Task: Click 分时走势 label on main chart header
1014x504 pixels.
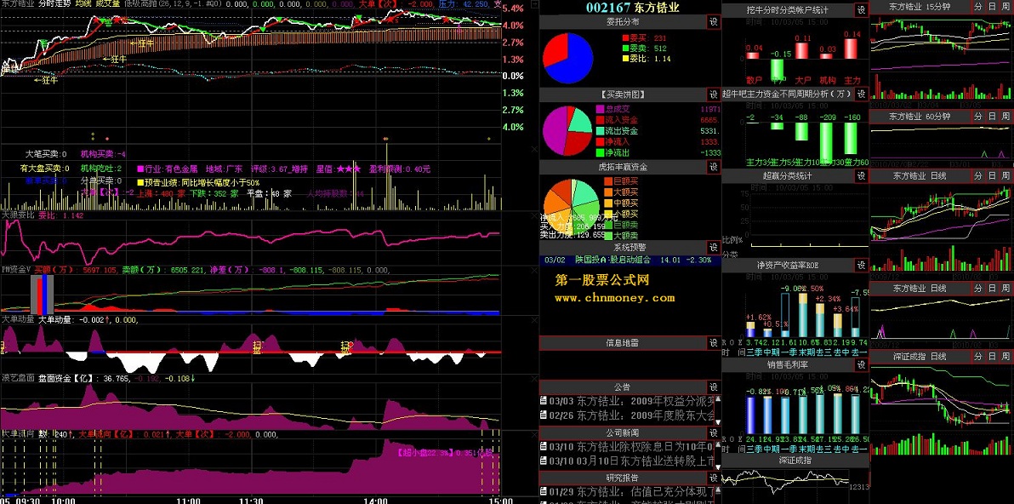Action: (x=54, y=4)
